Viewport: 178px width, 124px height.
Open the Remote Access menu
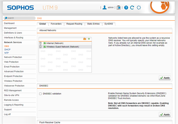click(19, 100)
